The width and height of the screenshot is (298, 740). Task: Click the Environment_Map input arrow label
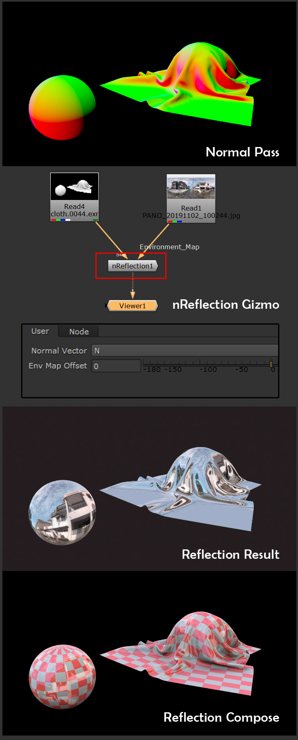[169, 247]
